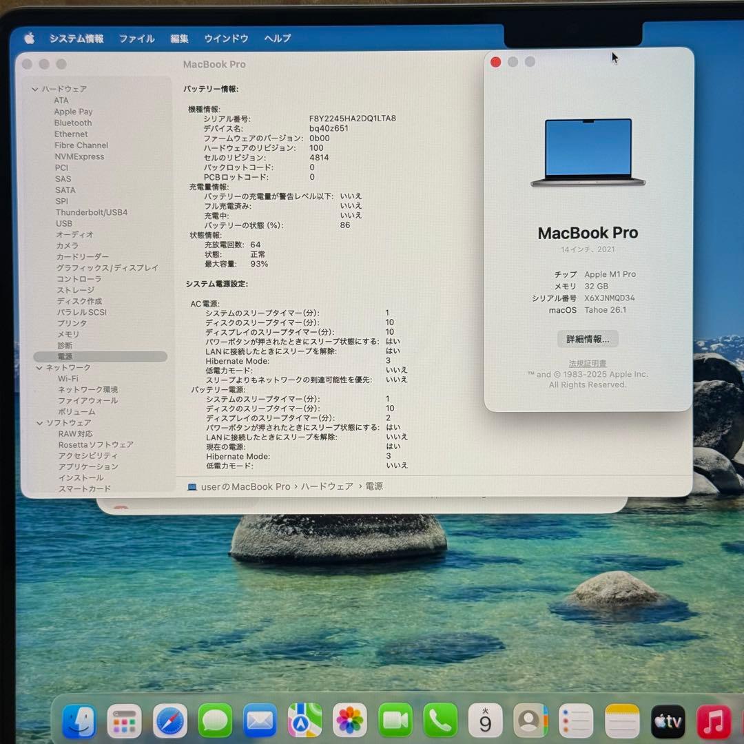Open Maps from the Dock
Screen dimensions: 744x744
[x=305, y=721]
